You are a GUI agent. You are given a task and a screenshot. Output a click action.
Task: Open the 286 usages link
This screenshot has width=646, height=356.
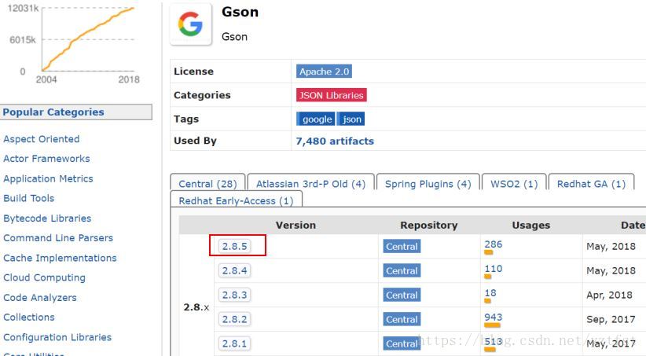pyautogui.click(x=494, y=244)
